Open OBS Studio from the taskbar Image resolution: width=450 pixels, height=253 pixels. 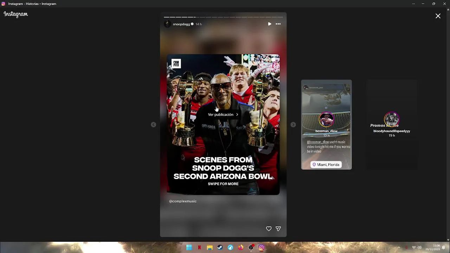tap(251, 247)
